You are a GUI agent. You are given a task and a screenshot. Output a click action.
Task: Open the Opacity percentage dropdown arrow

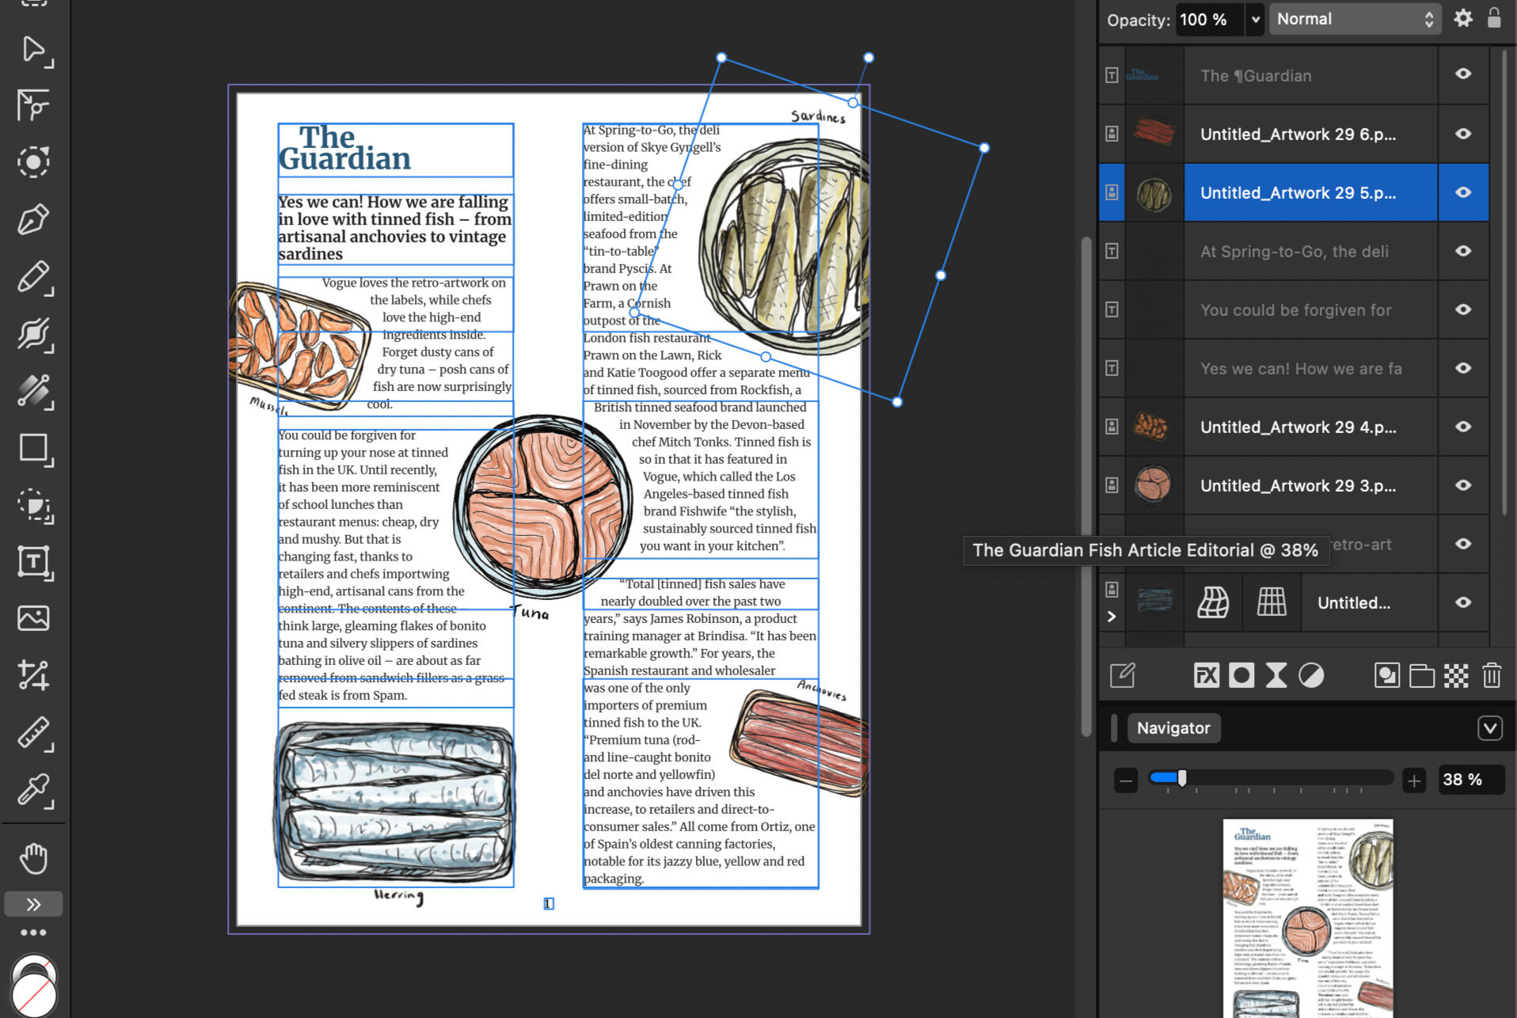click(1255, 19)
